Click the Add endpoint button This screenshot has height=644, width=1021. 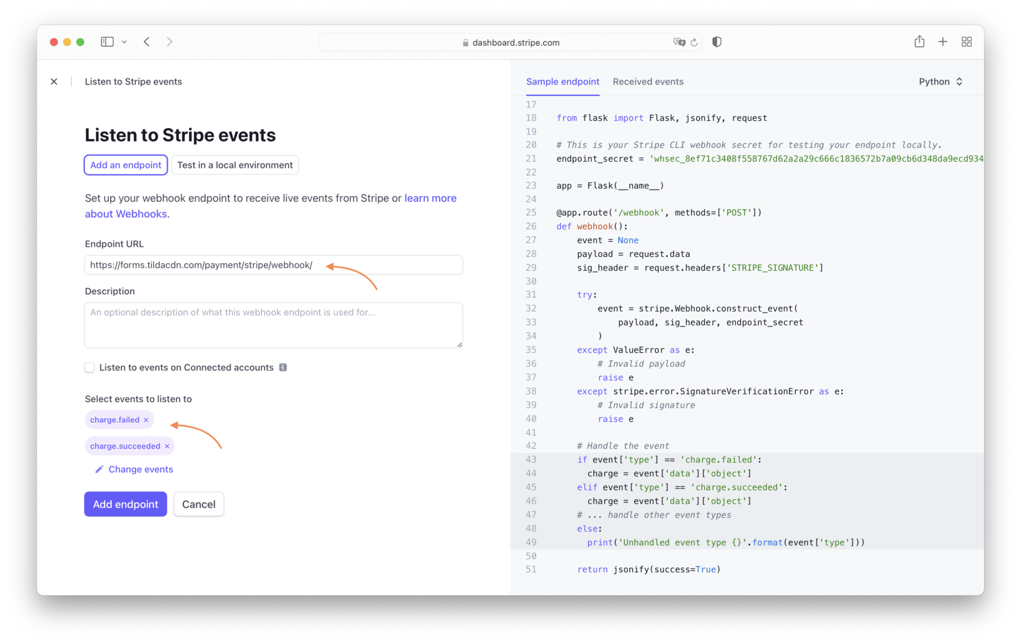pyautogui.click(x=126, y=504)
